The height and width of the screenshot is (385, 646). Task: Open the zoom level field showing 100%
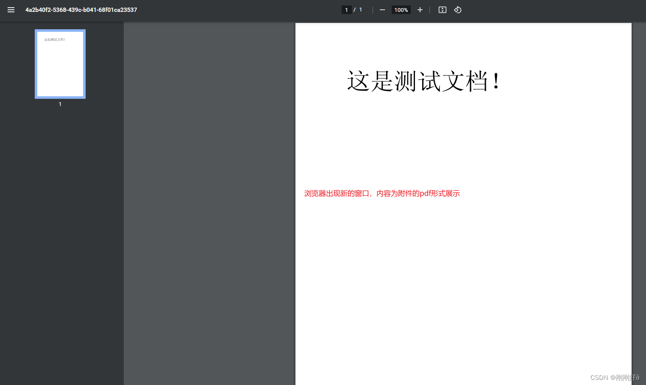(x=401, y=10)
